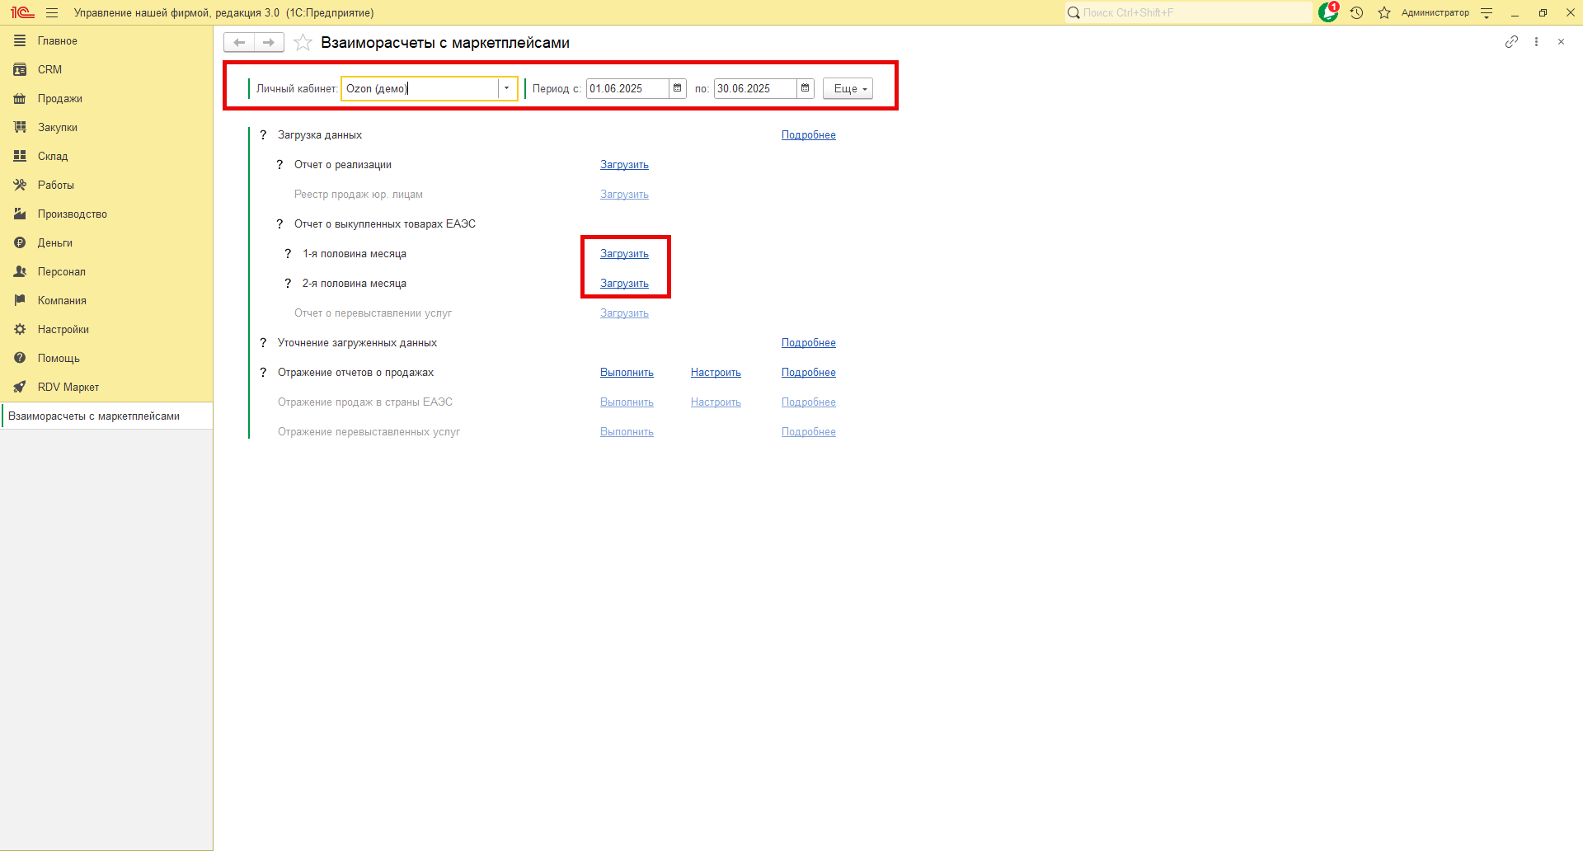The width and height of the screenshot is (1583, 851).
Task: Click the notification bell with red badge
Action: (x=1328, y=12)
